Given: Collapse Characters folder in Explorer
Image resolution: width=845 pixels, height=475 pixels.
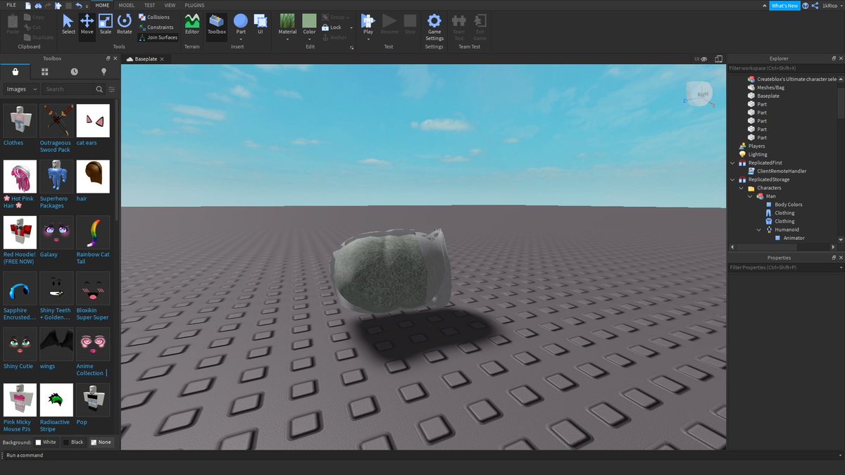Looking at the screenshot, I should tap(741, 188).
